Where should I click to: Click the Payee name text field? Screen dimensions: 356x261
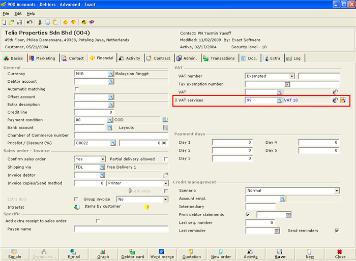tap(121, 230)
